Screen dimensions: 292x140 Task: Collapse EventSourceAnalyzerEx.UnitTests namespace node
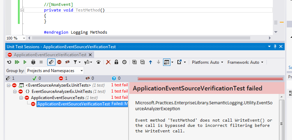[15, 91]
